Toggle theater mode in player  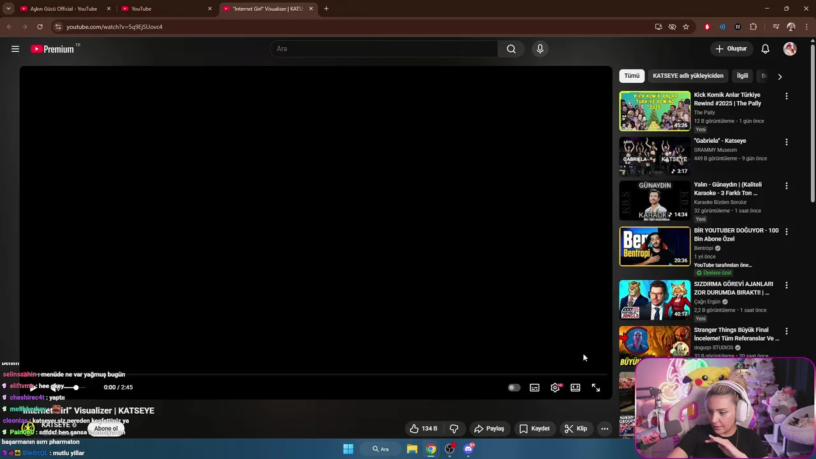(576, 388)
